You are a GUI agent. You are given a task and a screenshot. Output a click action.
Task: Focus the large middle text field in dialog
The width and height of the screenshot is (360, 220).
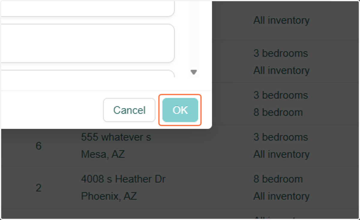88,43
